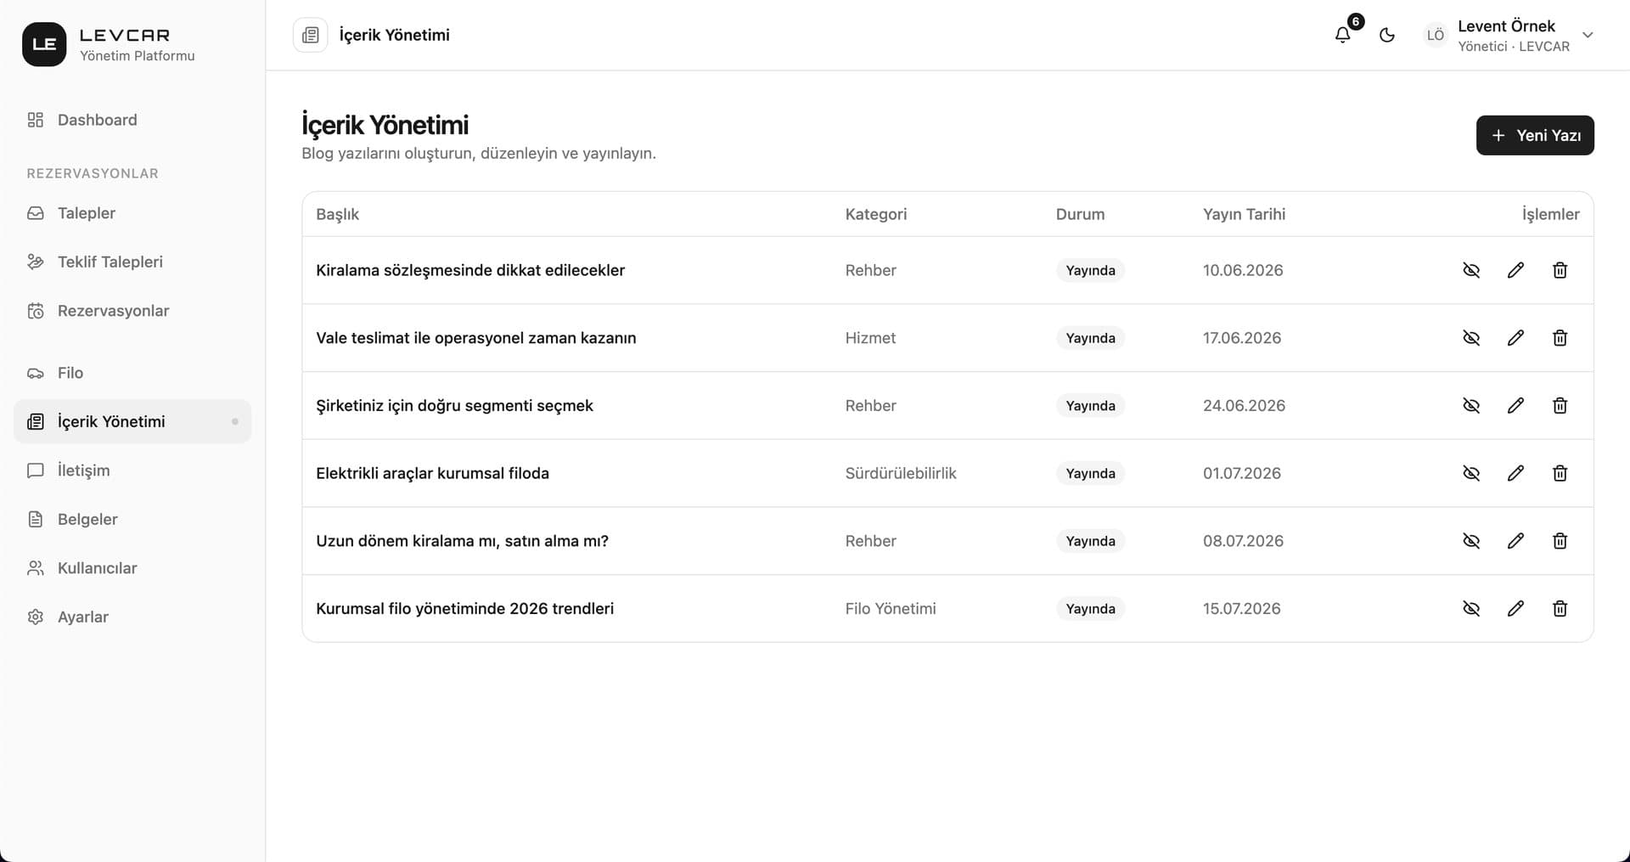Open Rezervasyonlar sidebar item
The image size is (1630, 862).
pyautogui.click(x=132, y=311)
